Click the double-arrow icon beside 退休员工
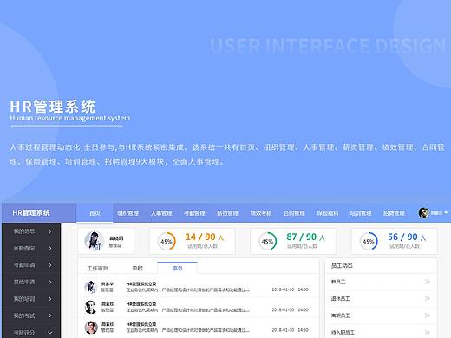 click(428, 299)
